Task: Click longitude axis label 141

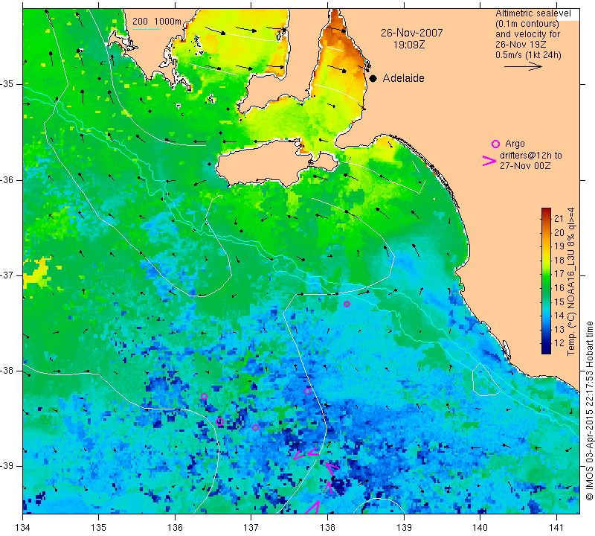Action: pos(556,528)
